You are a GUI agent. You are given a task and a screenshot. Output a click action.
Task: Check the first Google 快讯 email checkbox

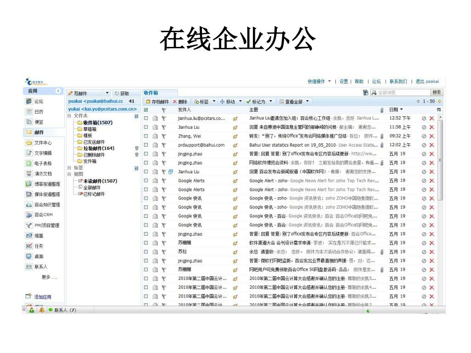pos(146,199)
